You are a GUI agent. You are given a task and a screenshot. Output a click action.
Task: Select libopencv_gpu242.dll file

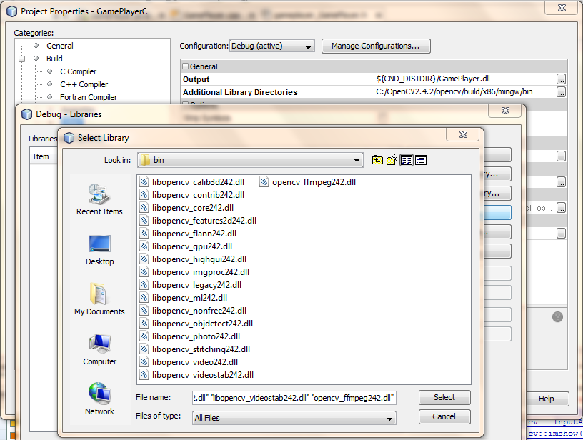click(192, 246)
